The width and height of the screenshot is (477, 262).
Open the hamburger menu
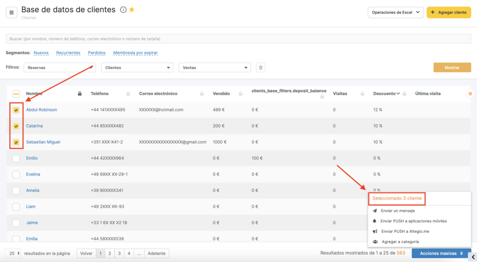point(12,13)
